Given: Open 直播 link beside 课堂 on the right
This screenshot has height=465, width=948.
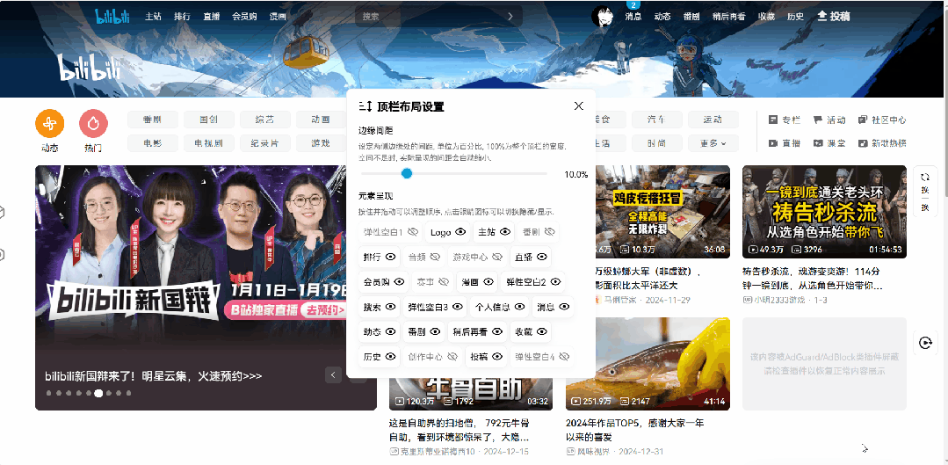Looking at the screenshot, I should tap(785, 143).
